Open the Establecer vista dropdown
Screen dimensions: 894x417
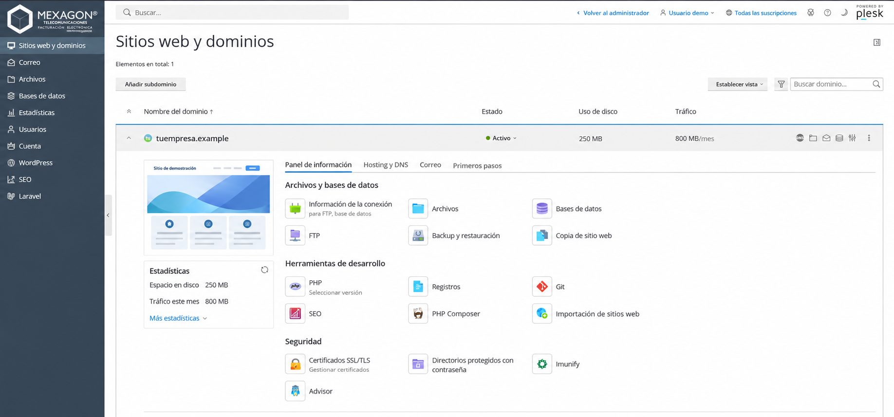point(738,84)
